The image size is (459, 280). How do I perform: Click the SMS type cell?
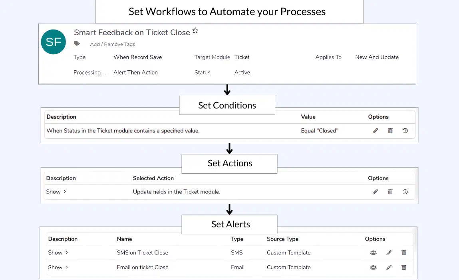pos(237,252)
